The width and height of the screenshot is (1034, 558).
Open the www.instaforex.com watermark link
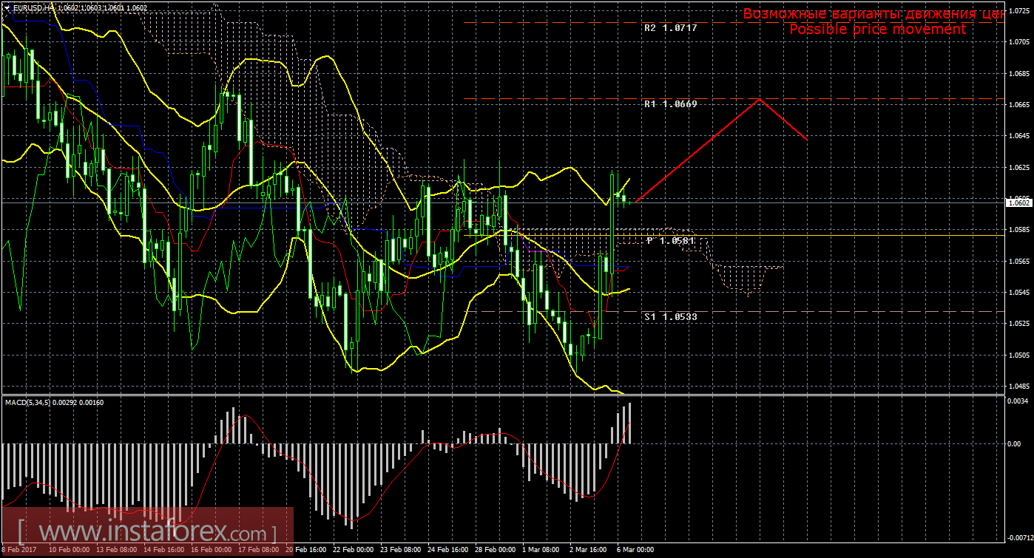tap(148, 531)
